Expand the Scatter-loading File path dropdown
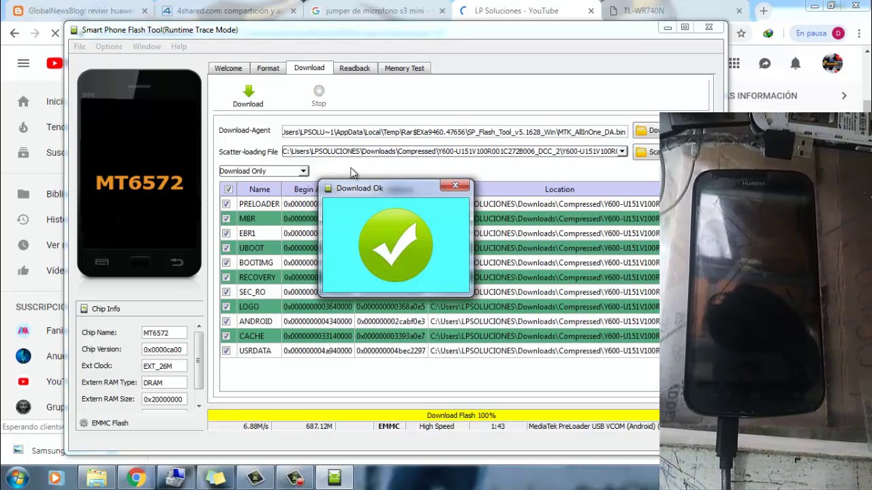 (622, 151)
